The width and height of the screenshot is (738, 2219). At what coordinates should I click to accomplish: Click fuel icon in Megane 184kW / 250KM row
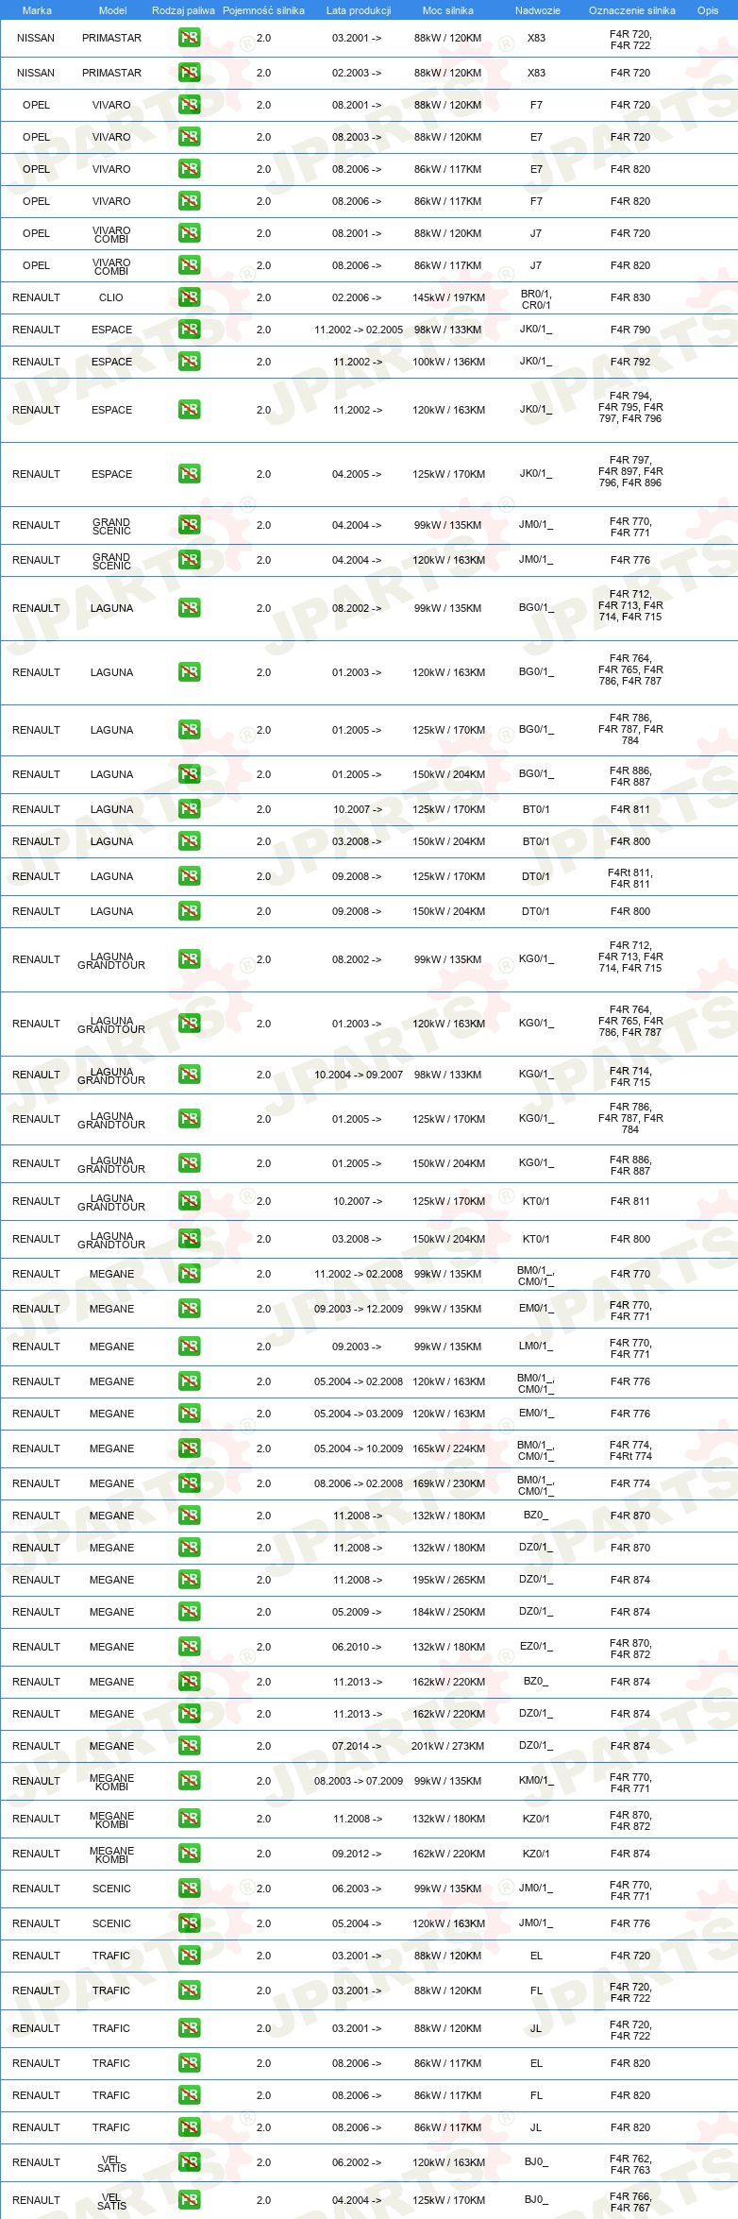189,1612
